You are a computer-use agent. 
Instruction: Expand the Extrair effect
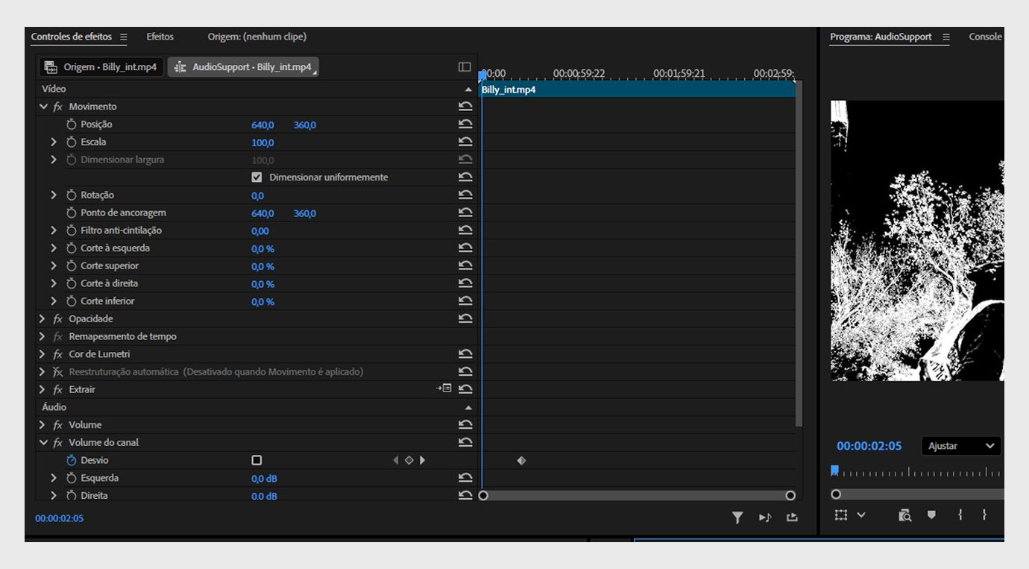point(43,389)
